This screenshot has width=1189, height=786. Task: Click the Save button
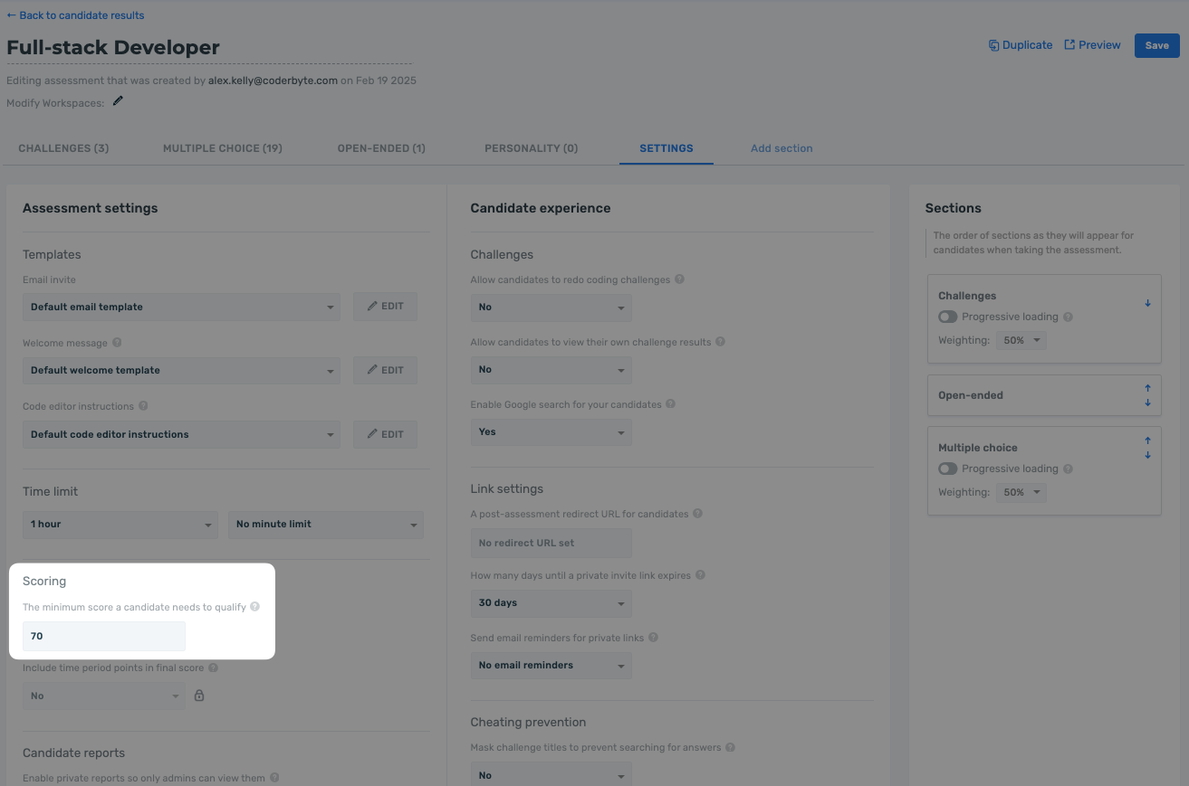pos(1156,45)
